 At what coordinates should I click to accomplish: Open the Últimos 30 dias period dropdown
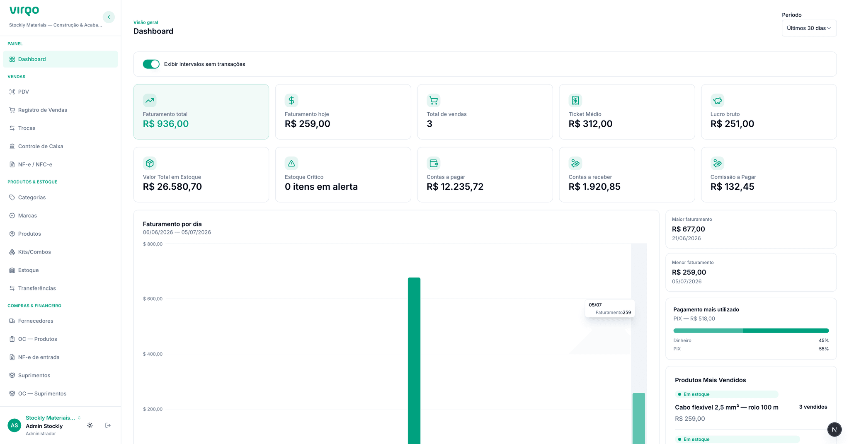coord(809,28)
